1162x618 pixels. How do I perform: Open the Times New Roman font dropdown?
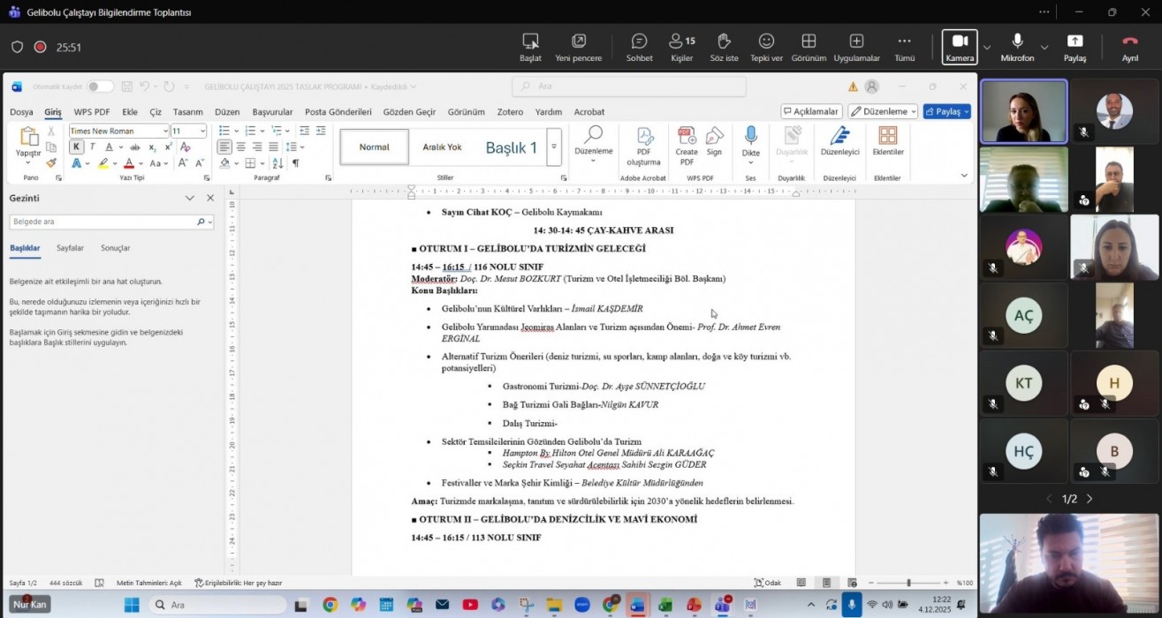click(x=165, y=132)
